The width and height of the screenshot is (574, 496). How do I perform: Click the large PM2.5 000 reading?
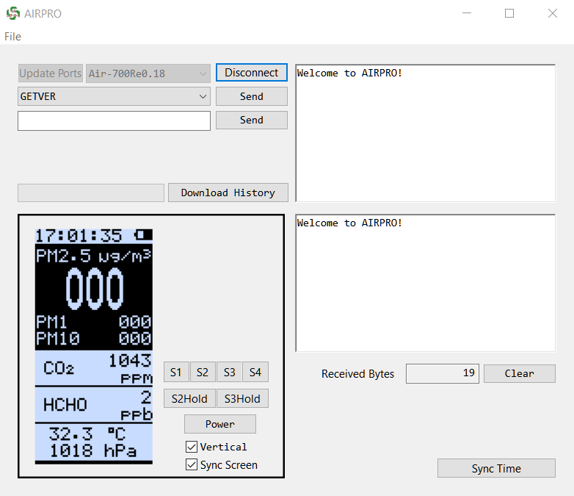click(x=95, y=289)
